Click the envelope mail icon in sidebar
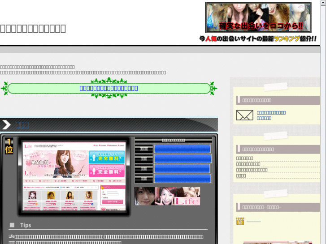The height and width of the screenshot is (244, 326). [x=244, y=115]
